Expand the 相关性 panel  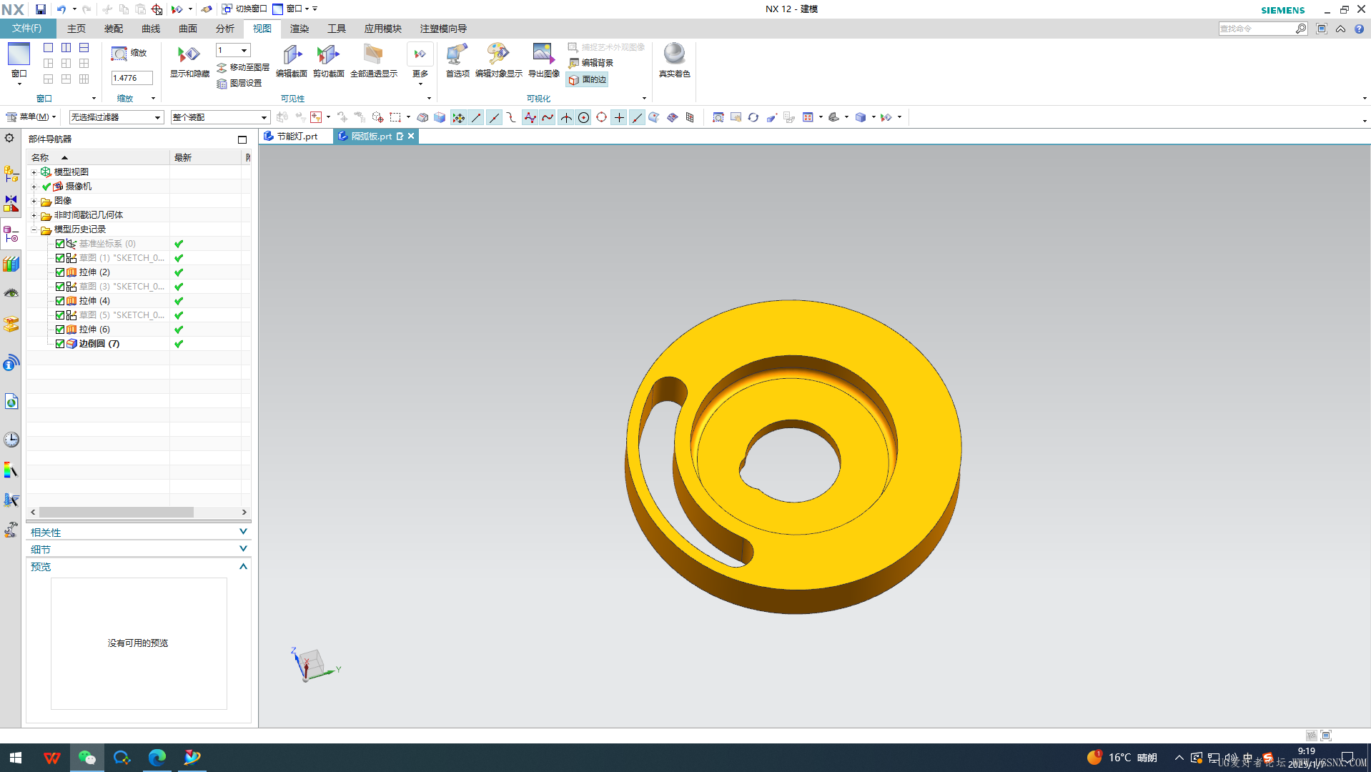coord(243,532)
